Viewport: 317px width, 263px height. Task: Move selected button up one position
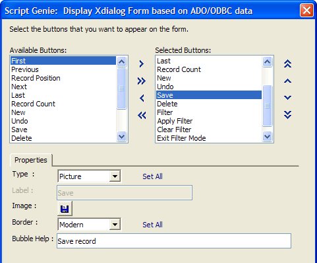(x=287, y=81)
